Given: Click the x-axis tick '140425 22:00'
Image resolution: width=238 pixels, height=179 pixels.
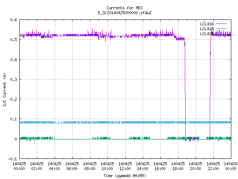Looking at the screenshot, I should tap(213, 166).
